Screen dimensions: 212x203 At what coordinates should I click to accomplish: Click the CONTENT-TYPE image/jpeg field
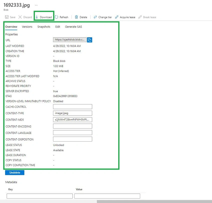(73, 113)
